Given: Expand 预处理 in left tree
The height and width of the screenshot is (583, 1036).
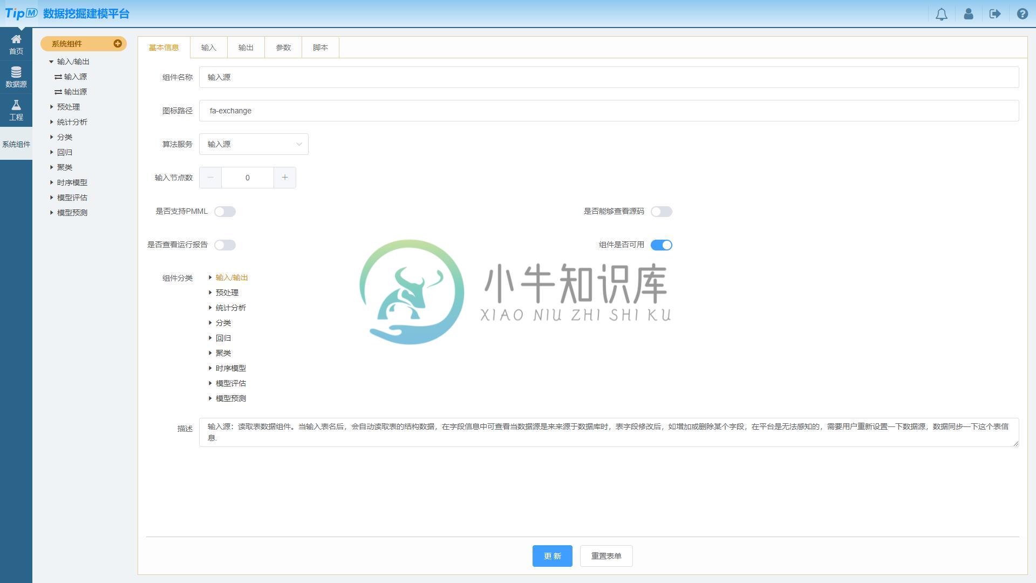Looking at the screenshot, I should tap(52, 107).
